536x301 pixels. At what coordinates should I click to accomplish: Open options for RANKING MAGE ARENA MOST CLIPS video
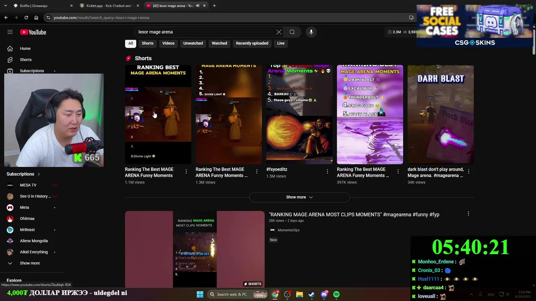coord(469,214)
